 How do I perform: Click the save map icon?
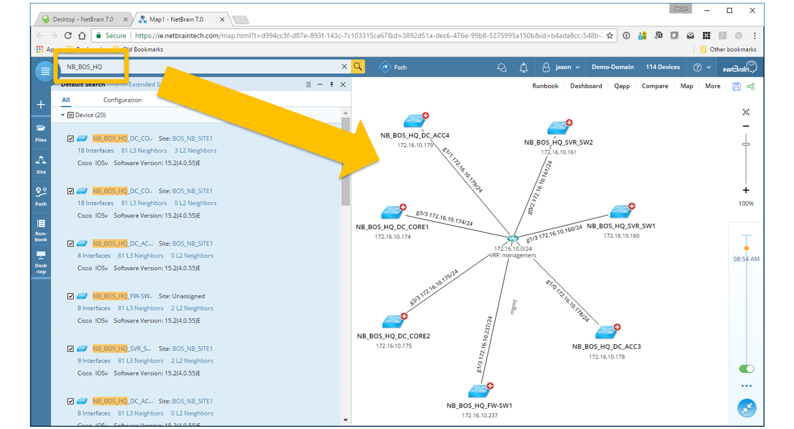[737, 86]
